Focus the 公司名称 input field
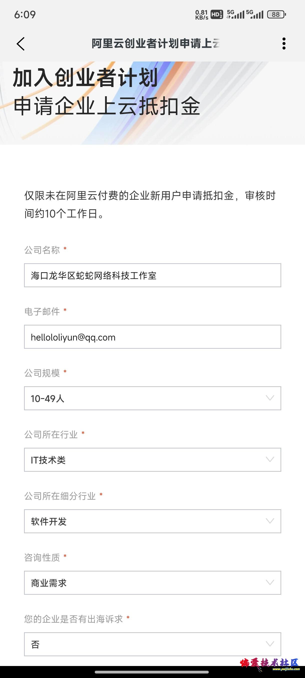 [x=153, y=275]
